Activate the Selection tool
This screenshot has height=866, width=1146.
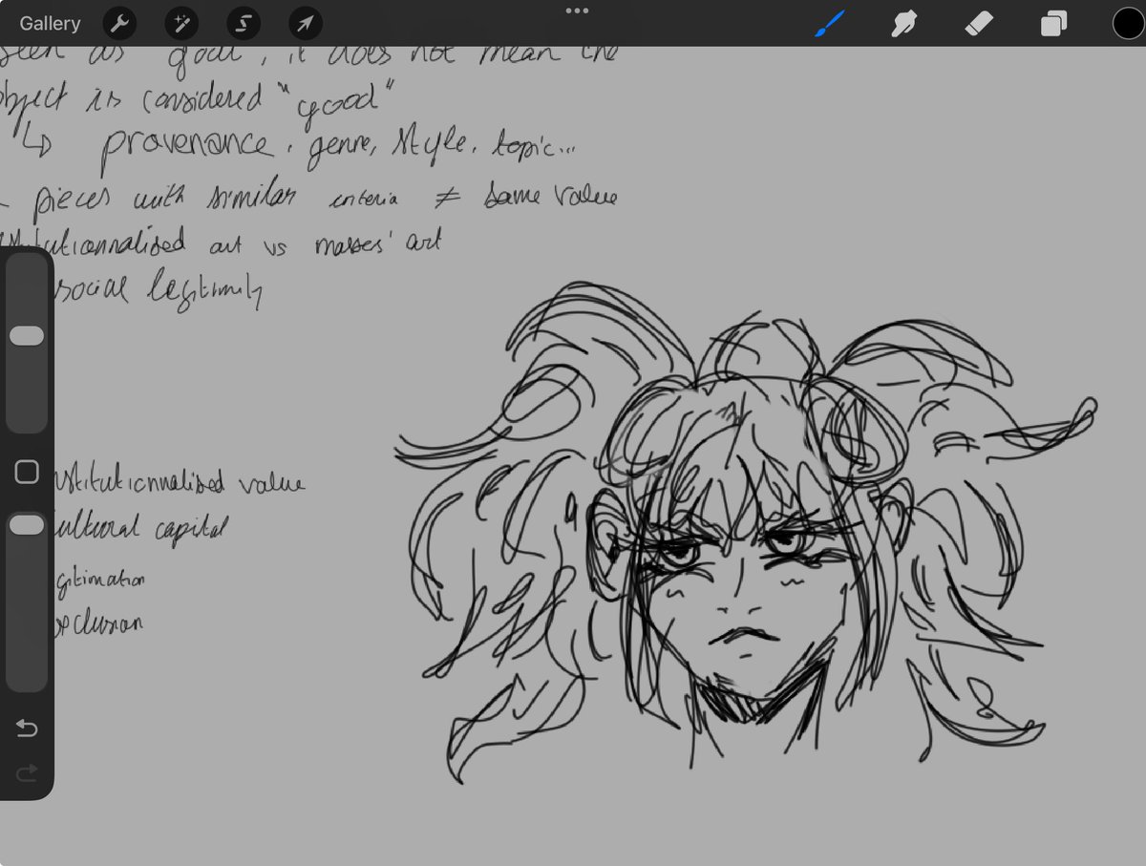(x=243, y=23)
